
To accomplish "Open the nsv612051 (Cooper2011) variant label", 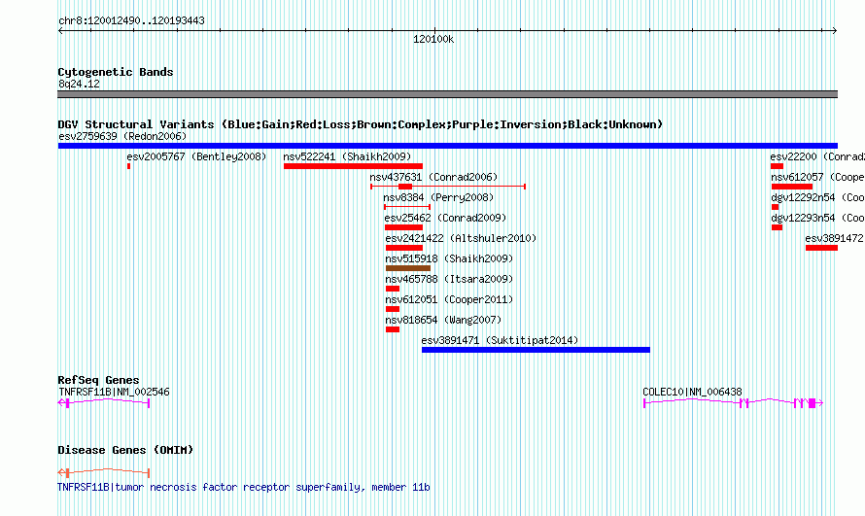I will [x=449, y=299].
